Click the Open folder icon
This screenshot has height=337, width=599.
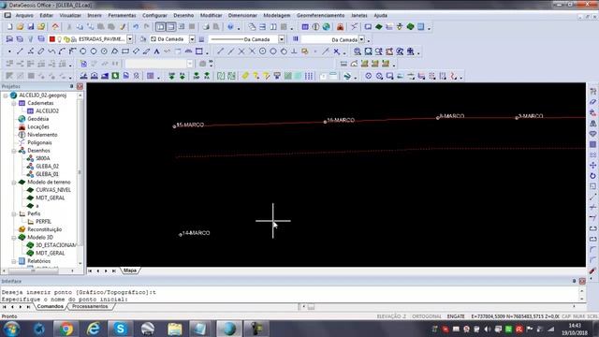[x=20, y=27]
